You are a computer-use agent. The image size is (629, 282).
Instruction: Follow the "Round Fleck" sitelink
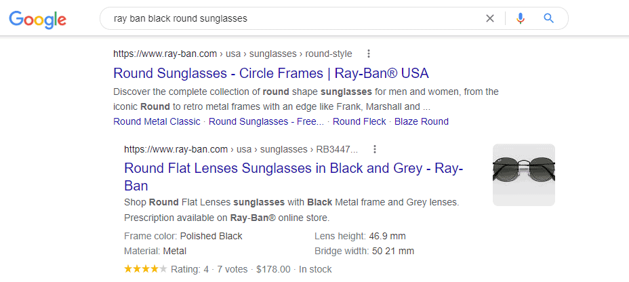click(x=359, y=121)
